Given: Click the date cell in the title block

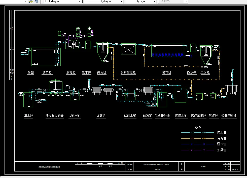Looking at the screenshot, I should coord(235,169).
